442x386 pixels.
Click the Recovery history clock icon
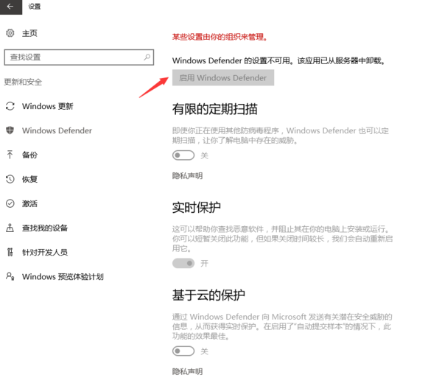point(10,179)
